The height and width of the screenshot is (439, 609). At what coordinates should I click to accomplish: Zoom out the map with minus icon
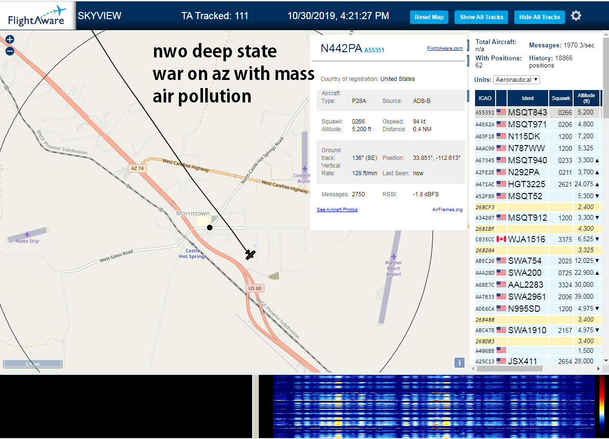(10, 51)
